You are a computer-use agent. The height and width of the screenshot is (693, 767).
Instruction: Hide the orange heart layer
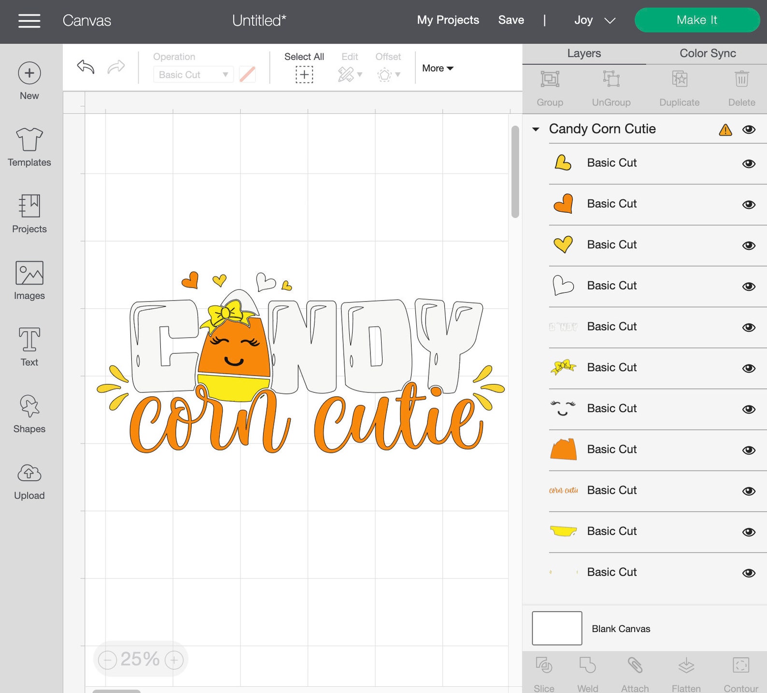[x=749, y=204]
